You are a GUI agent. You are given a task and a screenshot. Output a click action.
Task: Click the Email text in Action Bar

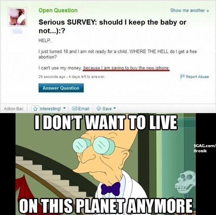83,109
